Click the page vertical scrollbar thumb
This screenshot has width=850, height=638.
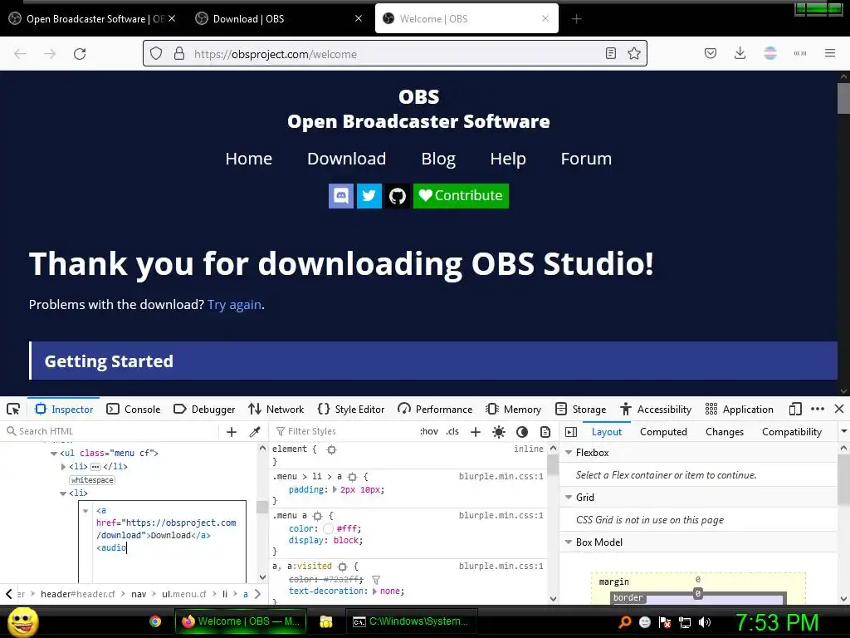(x=843, y=98)
